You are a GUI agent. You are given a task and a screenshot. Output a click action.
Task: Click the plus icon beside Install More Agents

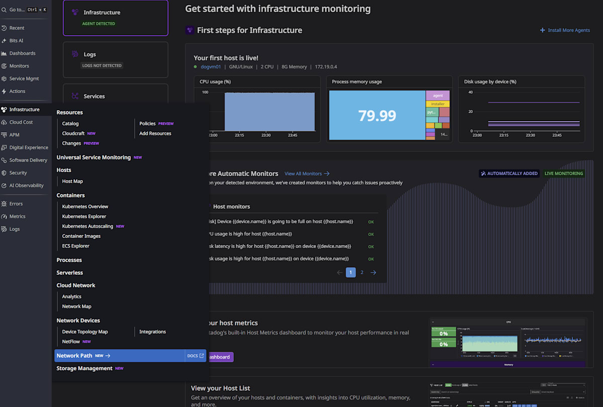(542, 30)
